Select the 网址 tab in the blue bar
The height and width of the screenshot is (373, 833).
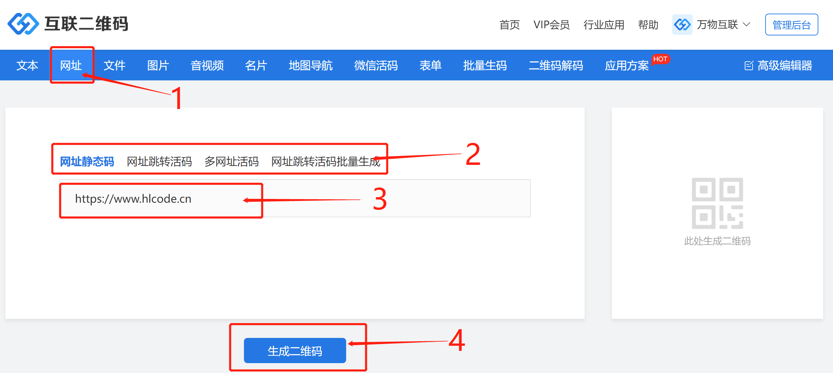[71, 65]
